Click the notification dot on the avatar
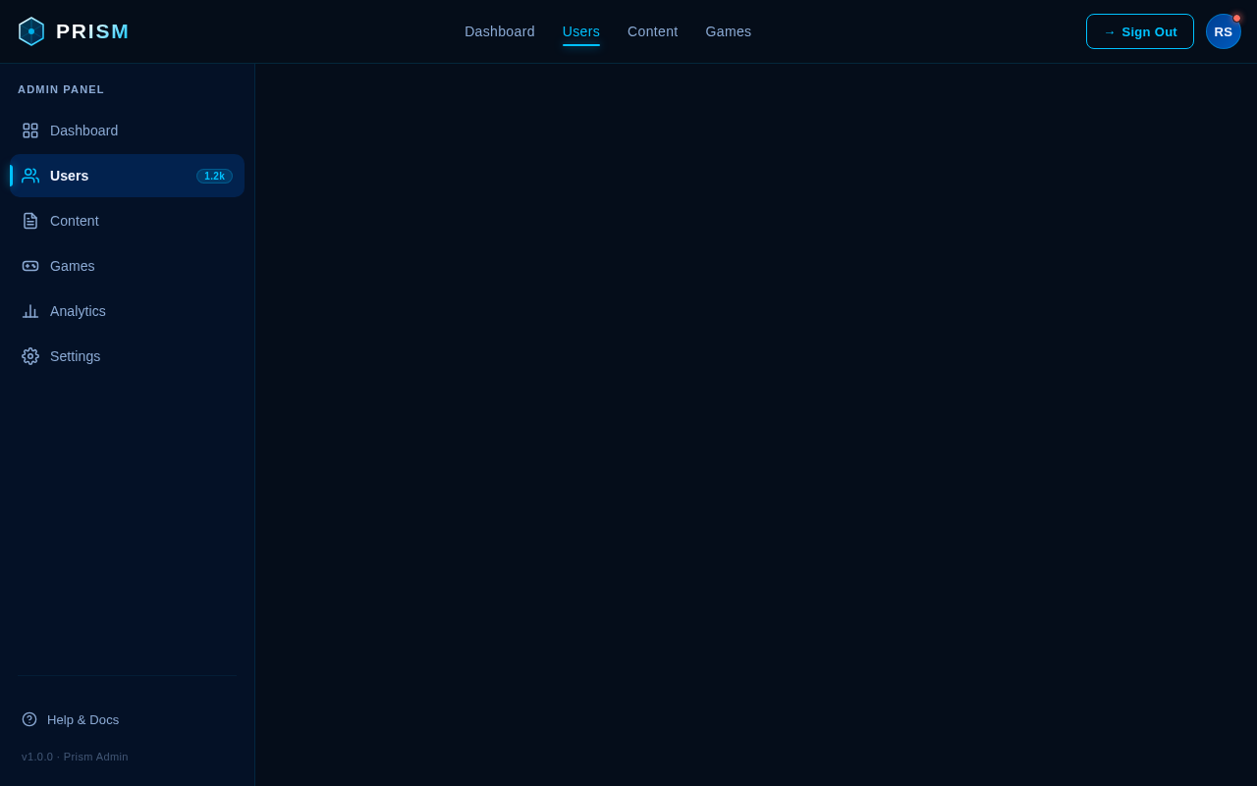Image resolution: width=1257 pixels, height=786 pixels. pyautogui.click(x=1237, y=18)
